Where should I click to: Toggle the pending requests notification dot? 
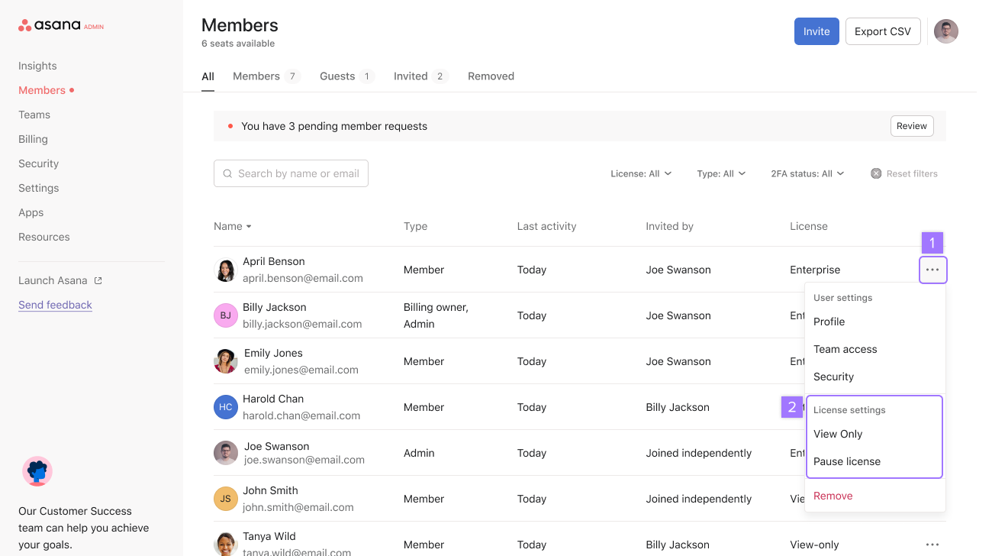click(230, 126)
